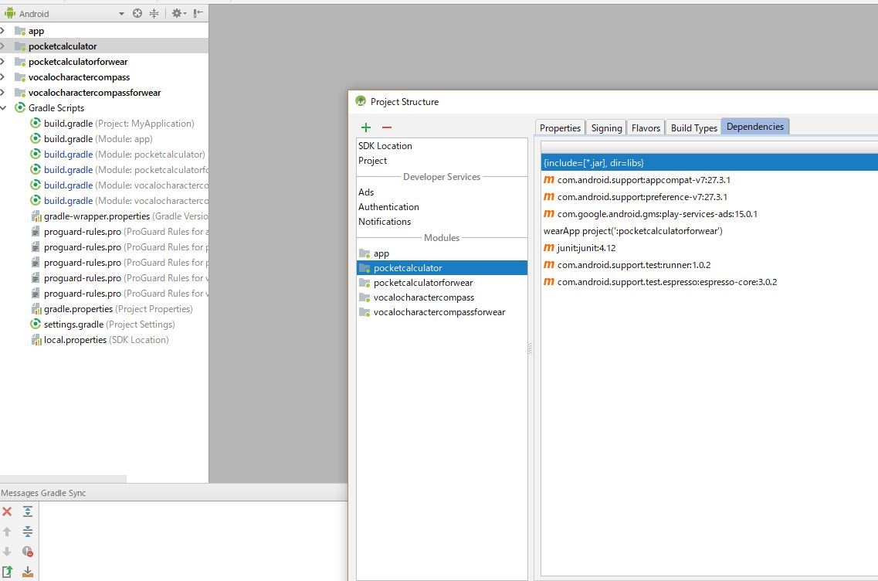The image size is (878, 581).
Task: Switch to the Build Types tab
Action: [x=693, y=127]
